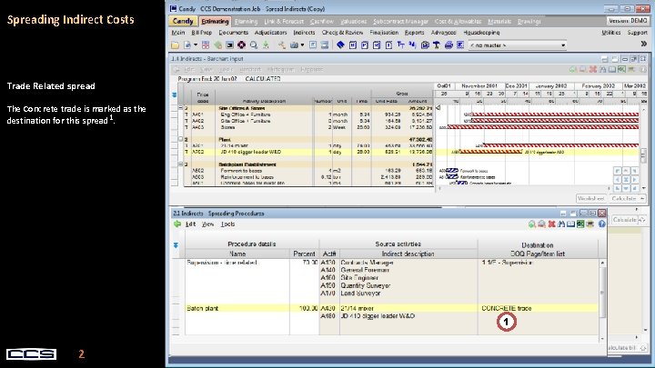Image resolution: width=655 pixels, height=368 pixels.
Task: Click the green download arrow toolbar icon
Action: (266, 45)
